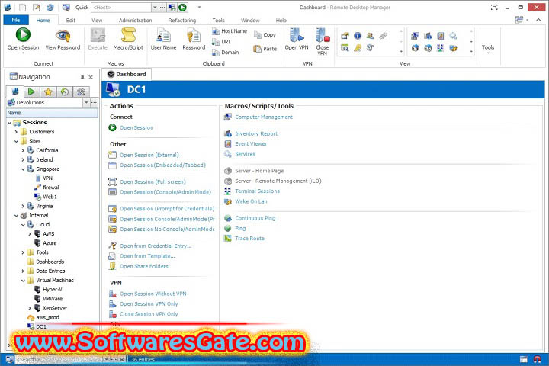Click the Terminal Sessions link
549x366 pixels.
(258, 191)
